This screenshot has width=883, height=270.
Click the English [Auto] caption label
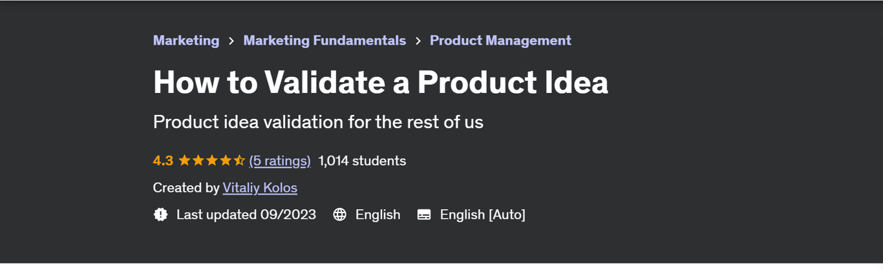(482, 214)
